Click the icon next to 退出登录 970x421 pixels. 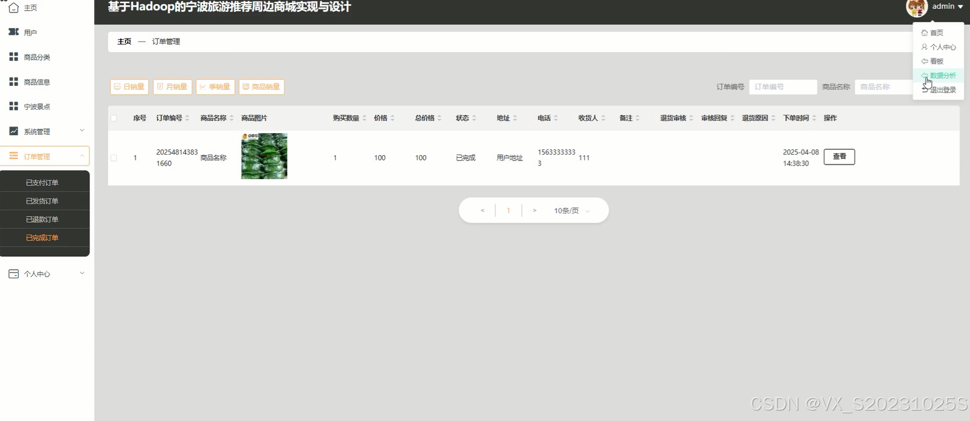pyautogui.click(x=925, y=90)
